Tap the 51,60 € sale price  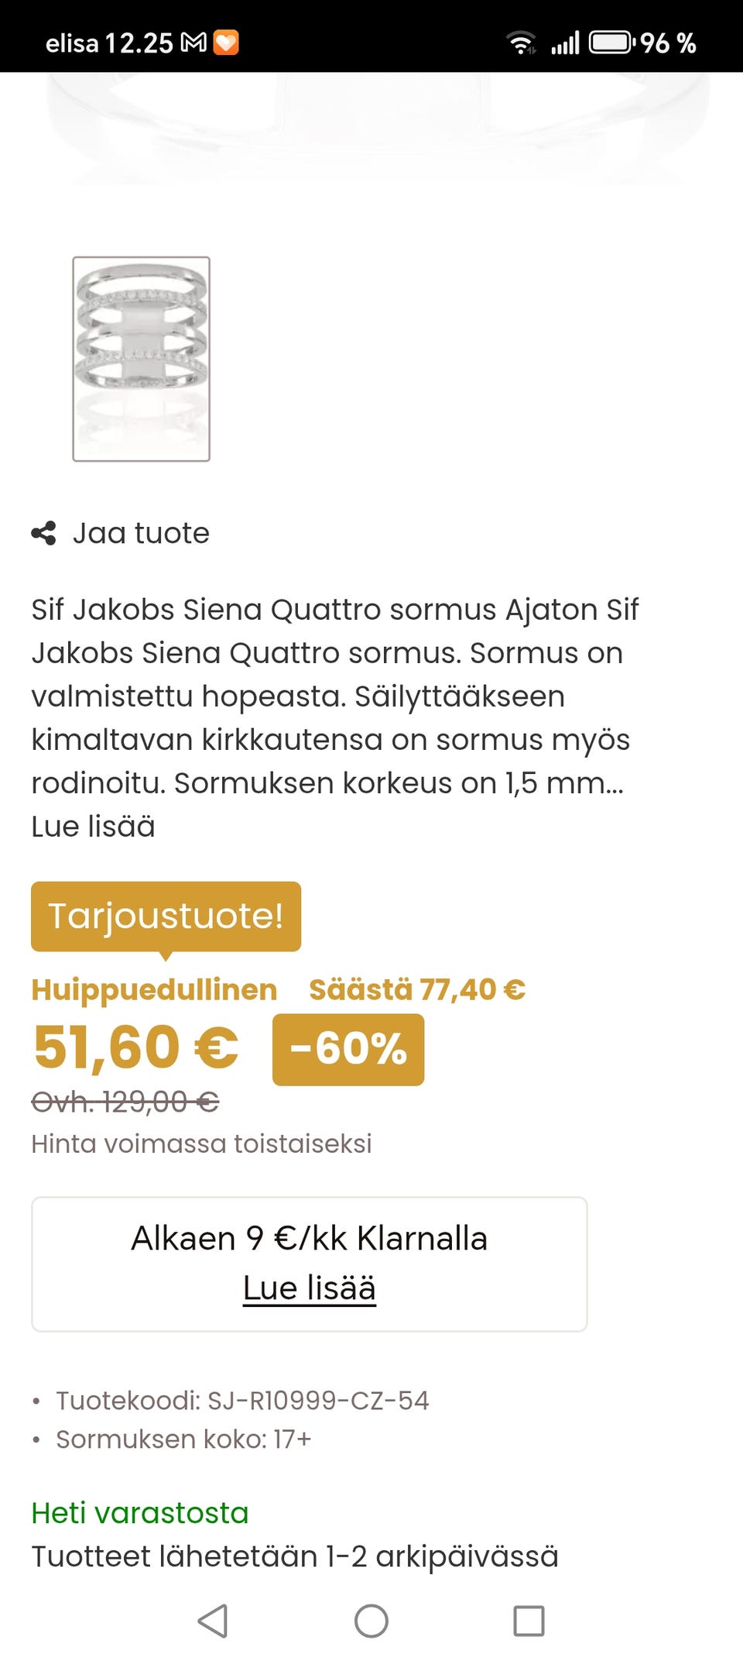click(135, 1047)
